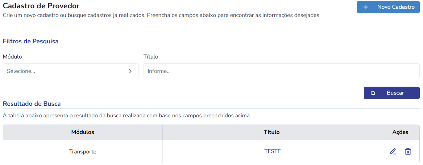This screenshot has width=423, height=165.
Task: Click the Resultado de Busca heading
Action: (x=32, y=104)
